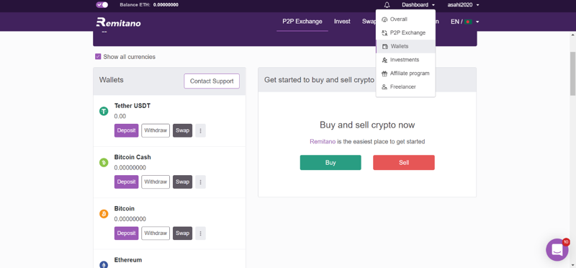The image size is (576, 268).
Task: Click the Contact Support button
Action: pyautogui.click(x=212, y=81)
